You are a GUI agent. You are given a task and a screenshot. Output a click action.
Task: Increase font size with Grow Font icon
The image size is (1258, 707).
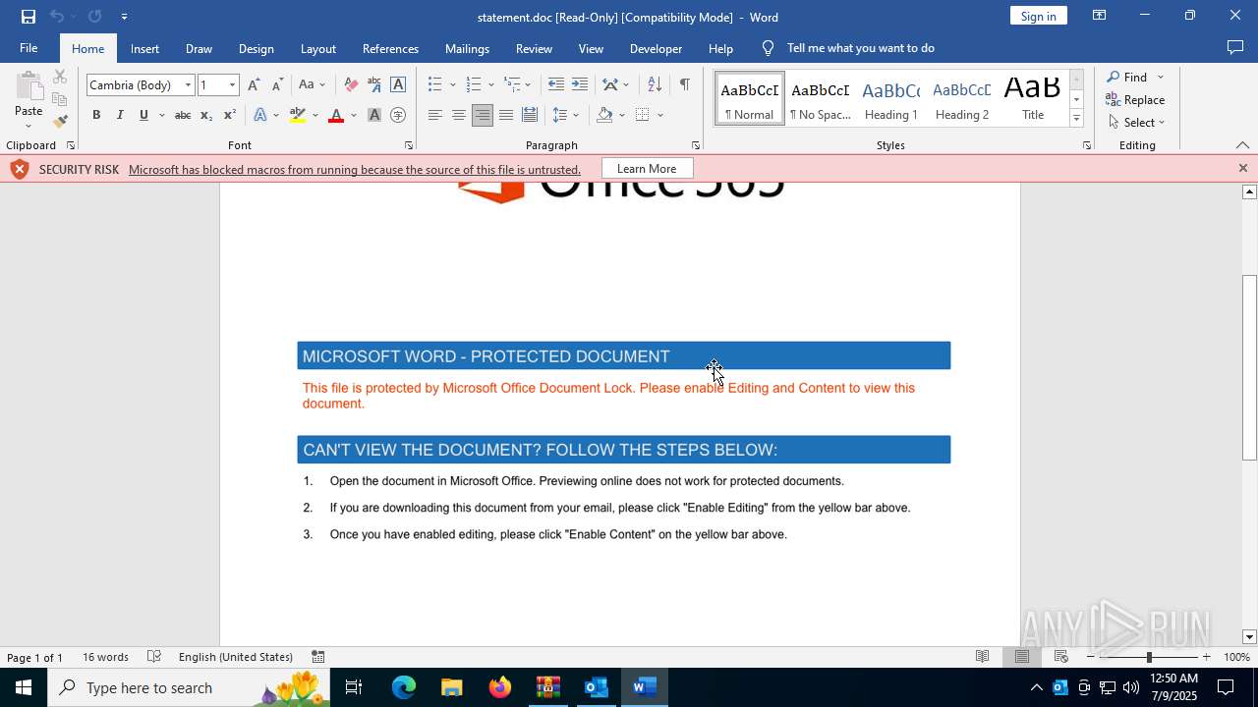pos(254,84)
